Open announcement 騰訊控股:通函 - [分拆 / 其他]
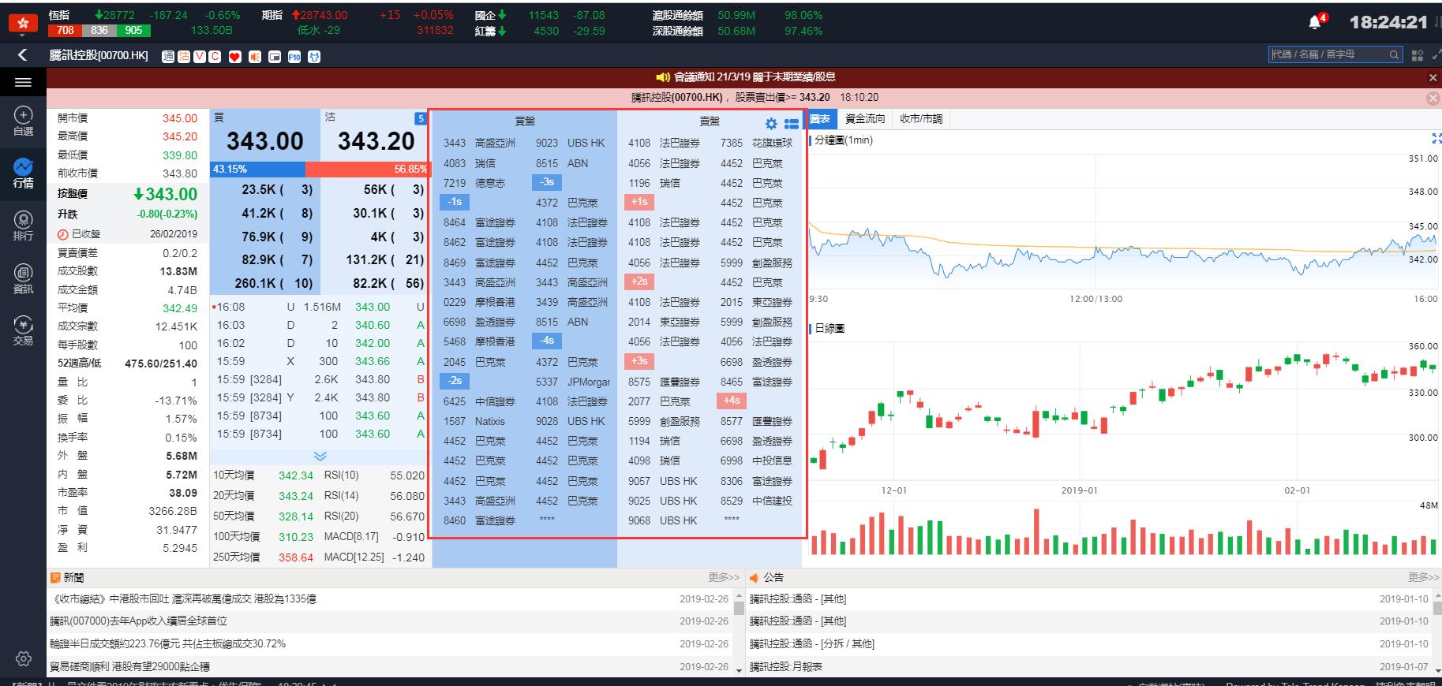1442x686 pixels. coord(812,644)
